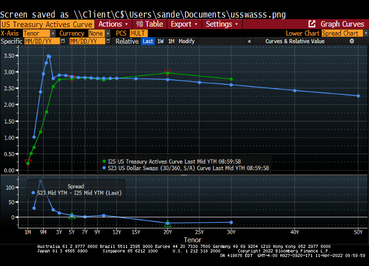Select the Last relative option

tap(148, 41)
